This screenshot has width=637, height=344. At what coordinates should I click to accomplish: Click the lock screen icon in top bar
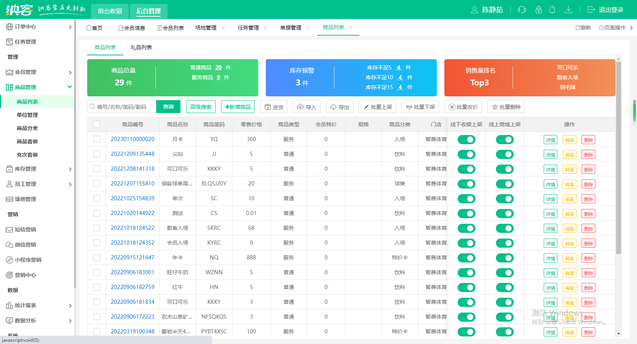pos(538,10)
